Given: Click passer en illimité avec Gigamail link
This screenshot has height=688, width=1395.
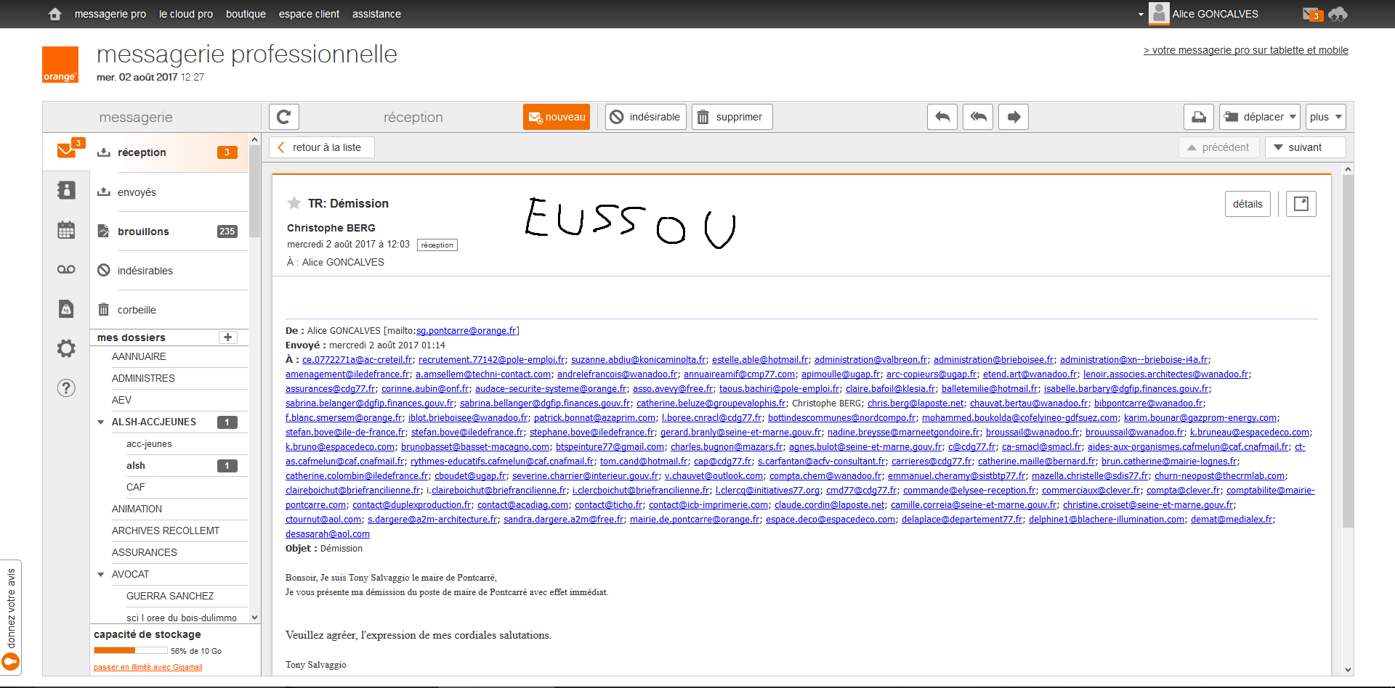Looking at the screenshot, I should pos(148,668).
